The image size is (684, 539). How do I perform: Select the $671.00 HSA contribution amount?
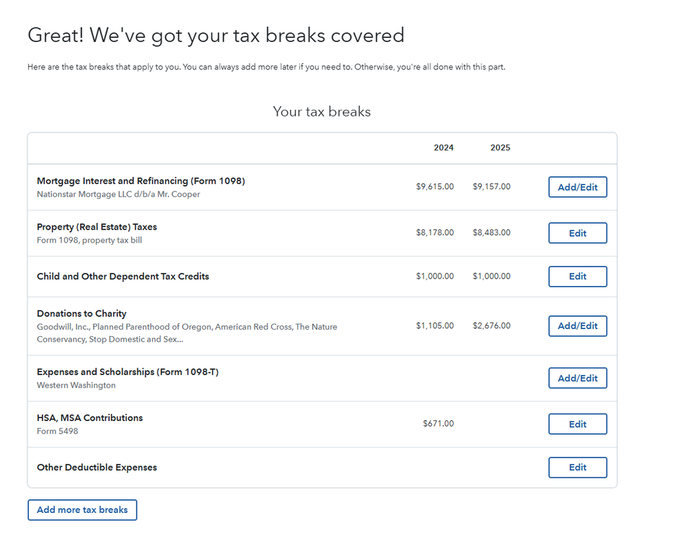pos(438,423)
